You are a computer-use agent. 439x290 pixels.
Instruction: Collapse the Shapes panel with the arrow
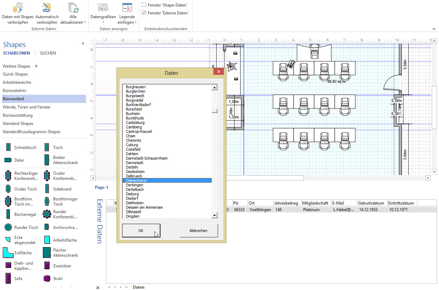pos(83,44)
